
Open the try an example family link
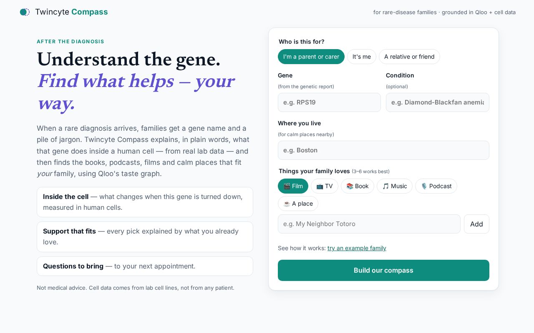357,248
